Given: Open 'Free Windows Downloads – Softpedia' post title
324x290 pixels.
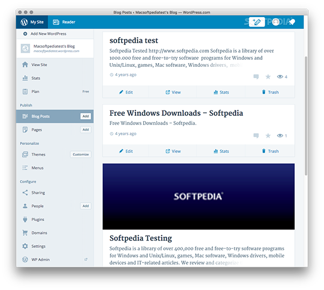Looking at the screenshot, I should pyautogui.click(x=176, y=113).
